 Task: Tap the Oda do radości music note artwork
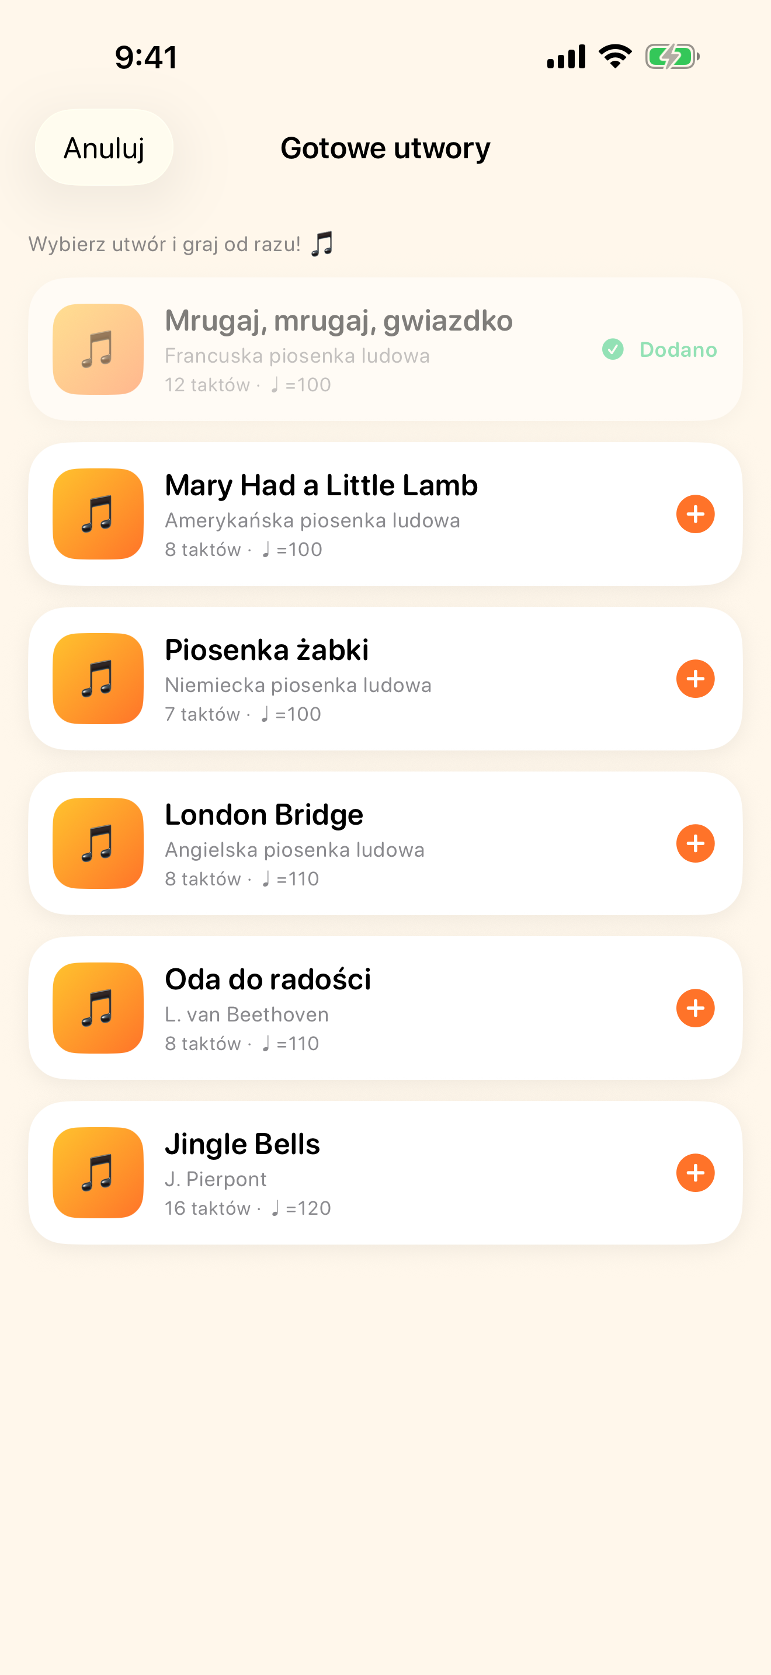(98, 1008)
